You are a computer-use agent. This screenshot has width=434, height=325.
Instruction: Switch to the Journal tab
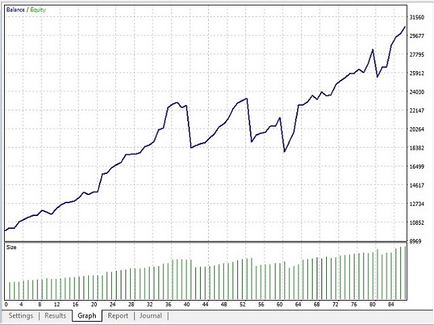click(x=151, y=316)
